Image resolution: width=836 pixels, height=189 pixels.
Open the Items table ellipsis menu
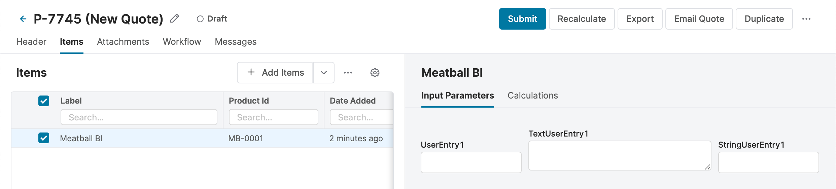[x=348, y=73]
